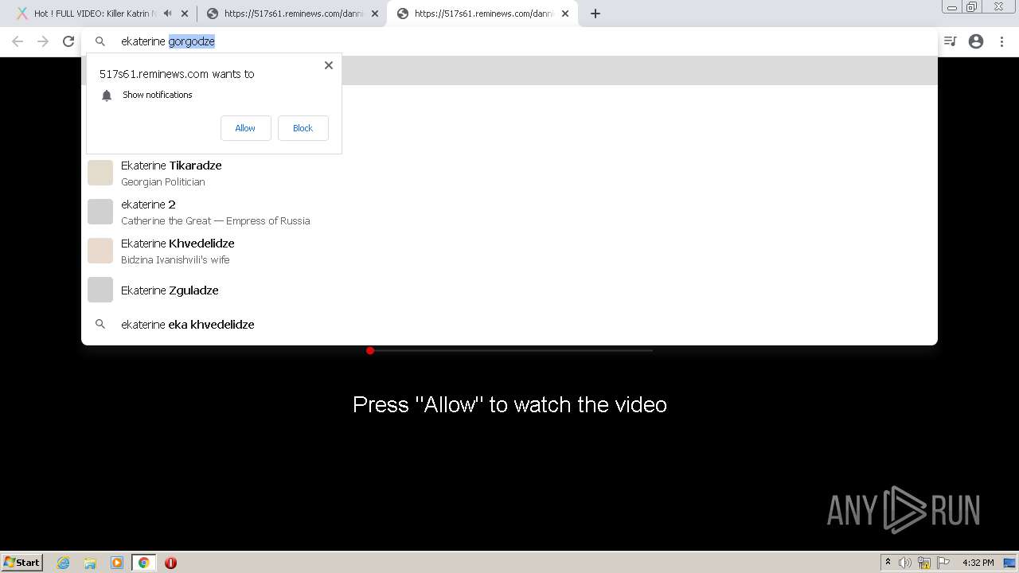The image size is (1019, 573).
Task: Open the new tab with plus button
Action: coord(595,14)
